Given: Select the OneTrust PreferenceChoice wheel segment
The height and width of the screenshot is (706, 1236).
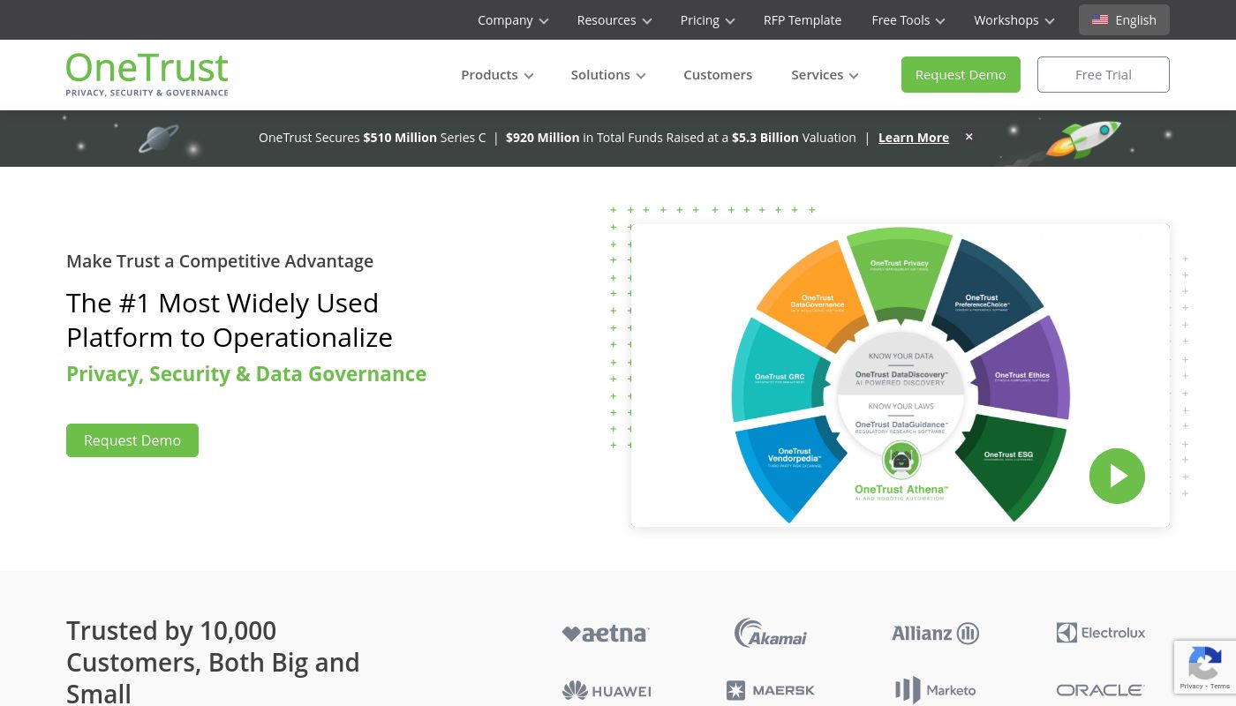Looking at the screenshot, I should 988,297.
